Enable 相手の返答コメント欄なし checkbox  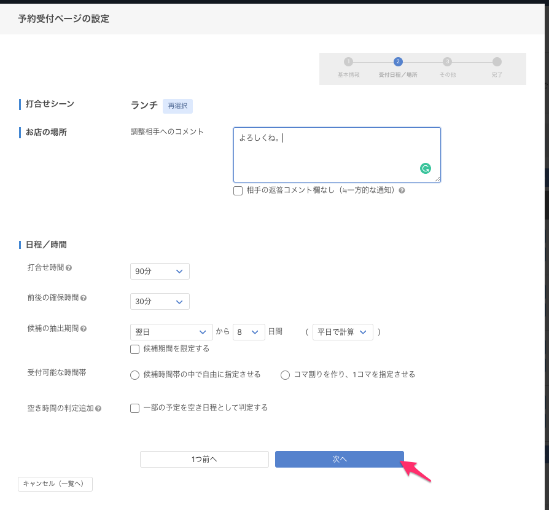click(238, 191)
